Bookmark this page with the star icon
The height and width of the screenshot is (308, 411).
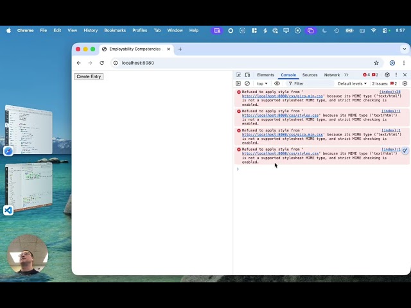(x=376, y=63)
